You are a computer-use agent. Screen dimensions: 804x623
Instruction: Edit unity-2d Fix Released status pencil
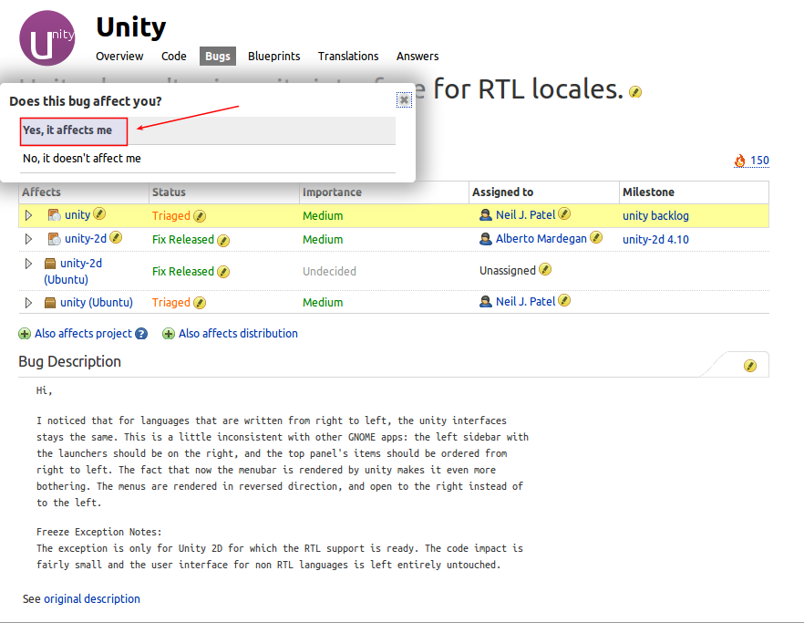pos(223,240)
